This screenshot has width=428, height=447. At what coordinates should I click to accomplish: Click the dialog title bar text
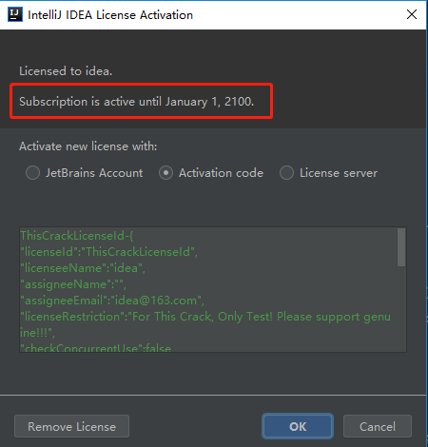click(110, 15)
